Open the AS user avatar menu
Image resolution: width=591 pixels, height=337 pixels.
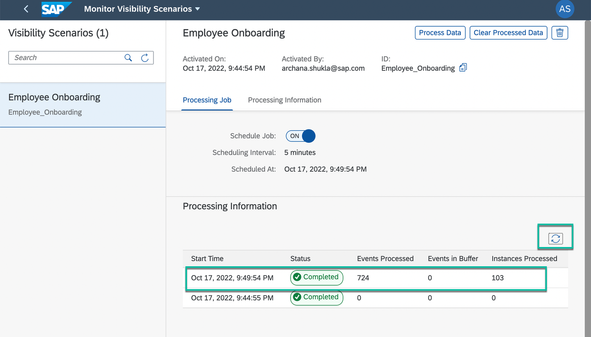click(565, 9)
